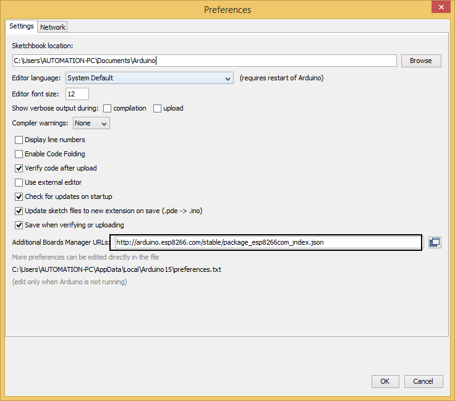Cancel the preferences changes
This screenshot has width=455, height=401.
(x=423, y=381)
